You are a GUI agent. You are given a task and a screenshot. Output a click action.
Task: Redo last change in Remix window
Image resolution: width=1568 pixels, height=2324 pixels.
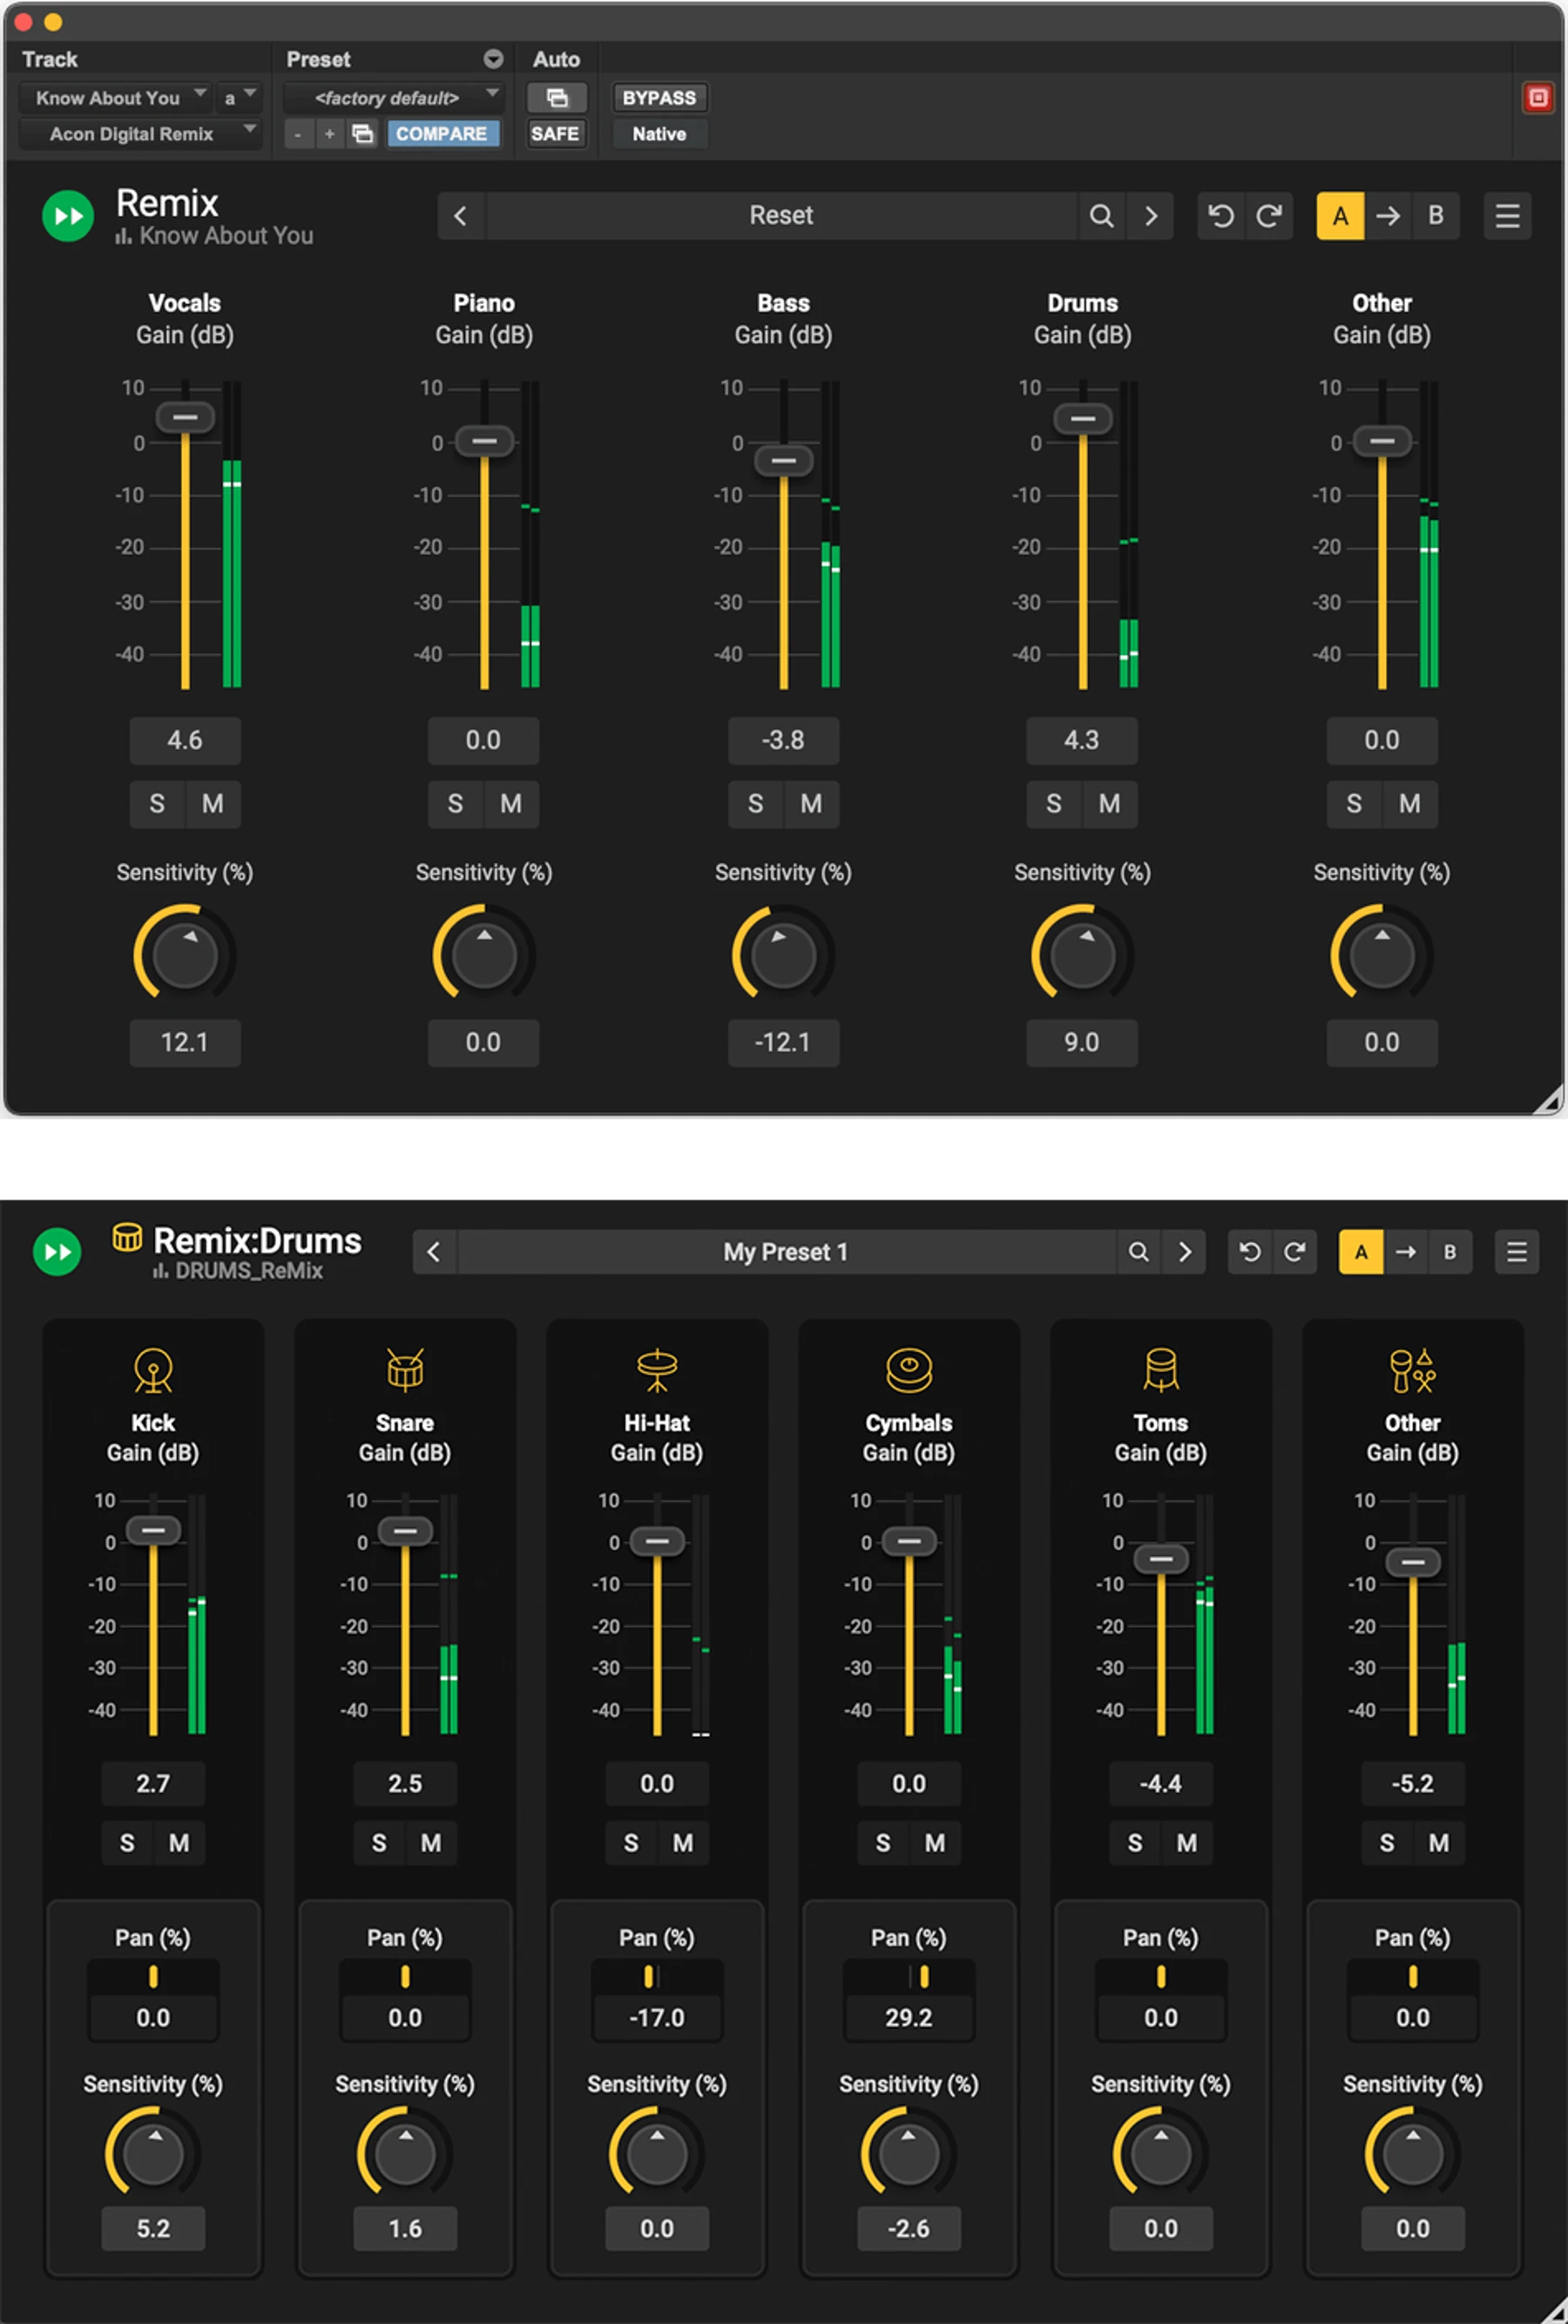pyautogui.click(x=1269, y=216)
